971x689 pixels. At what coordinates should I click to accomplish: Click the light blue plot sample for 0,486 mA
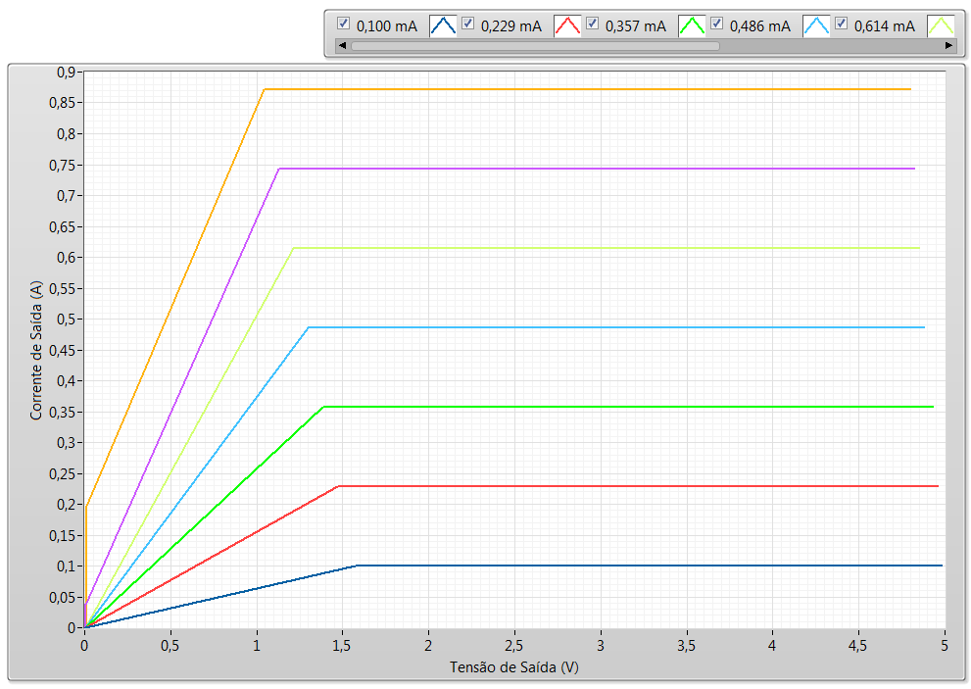(817, 26)
